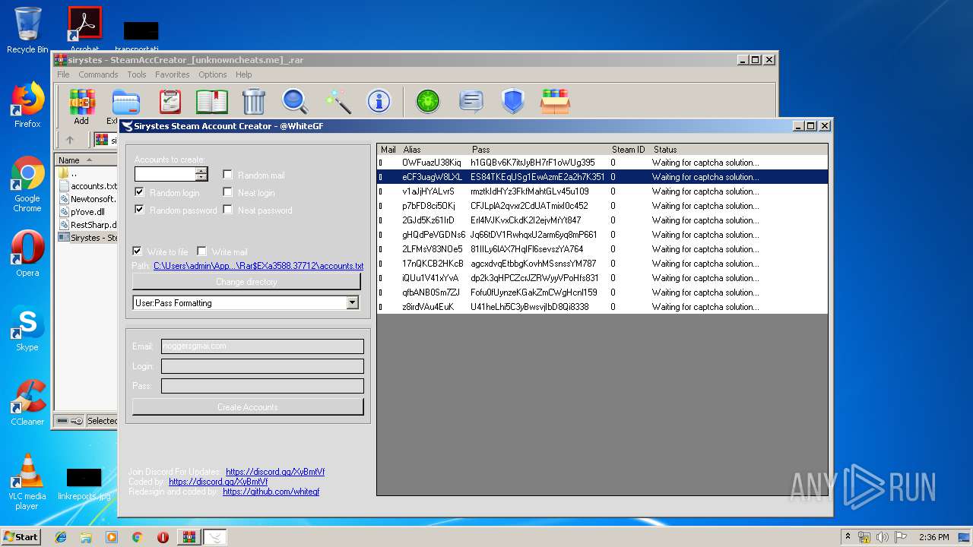The height and width of the screenshot is (547, 973).
Task: Select the row with alias 17nQKCB2HKcB
Action: point(602,264)
